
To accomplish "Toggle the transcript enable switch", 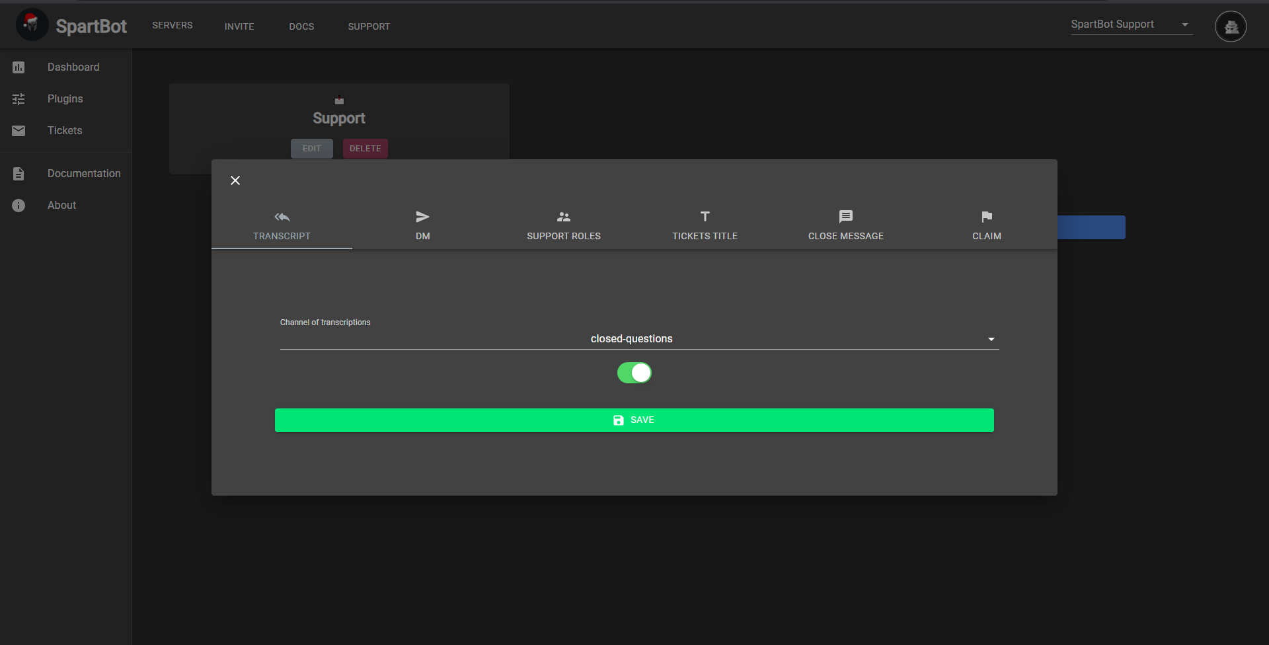I will 634,373.
